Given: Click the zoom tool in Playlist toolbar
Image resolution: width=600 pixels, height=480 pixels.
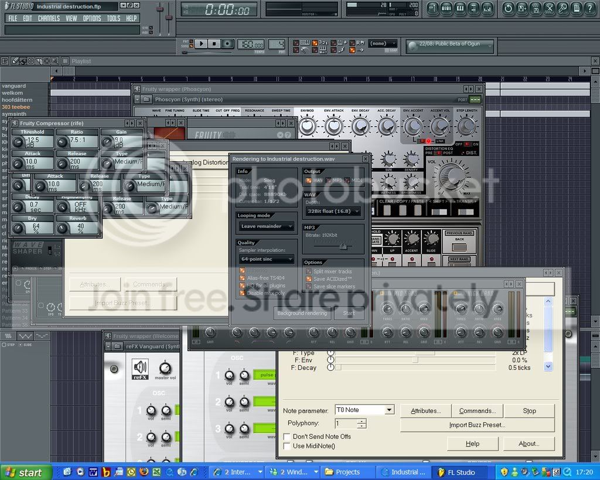Looking at the screenshot, I should tap(54, 61).
